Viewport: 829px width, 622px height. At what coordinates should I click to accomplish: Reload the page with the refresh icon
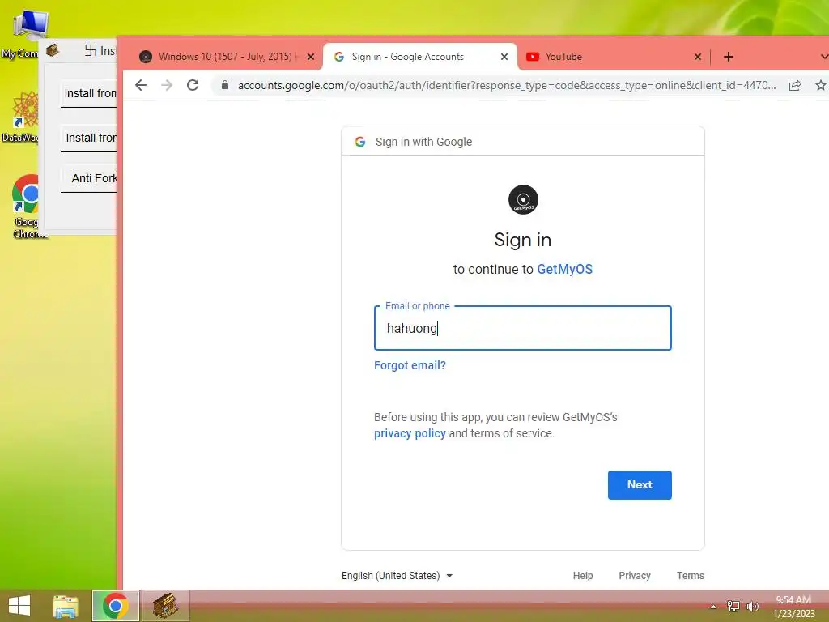pos(193,85)
